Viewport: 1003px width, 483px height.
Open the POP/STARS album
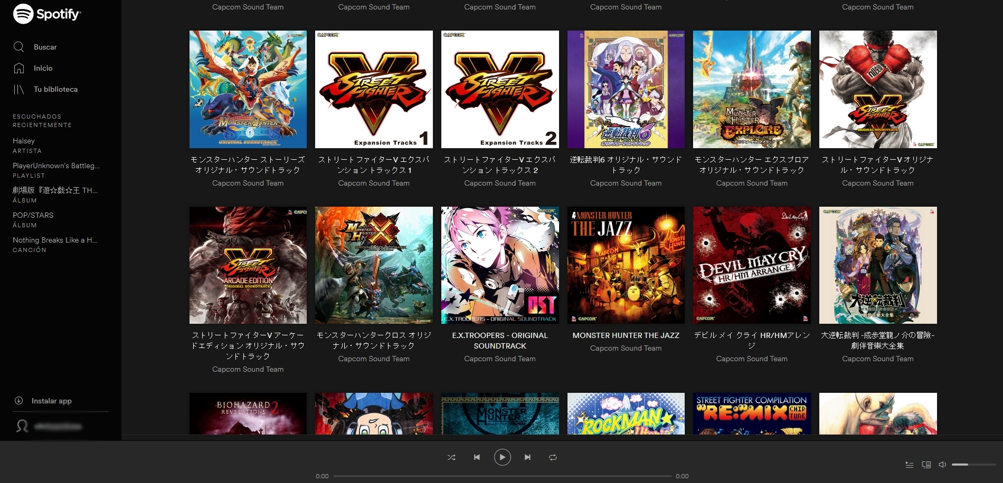(33, 215)
